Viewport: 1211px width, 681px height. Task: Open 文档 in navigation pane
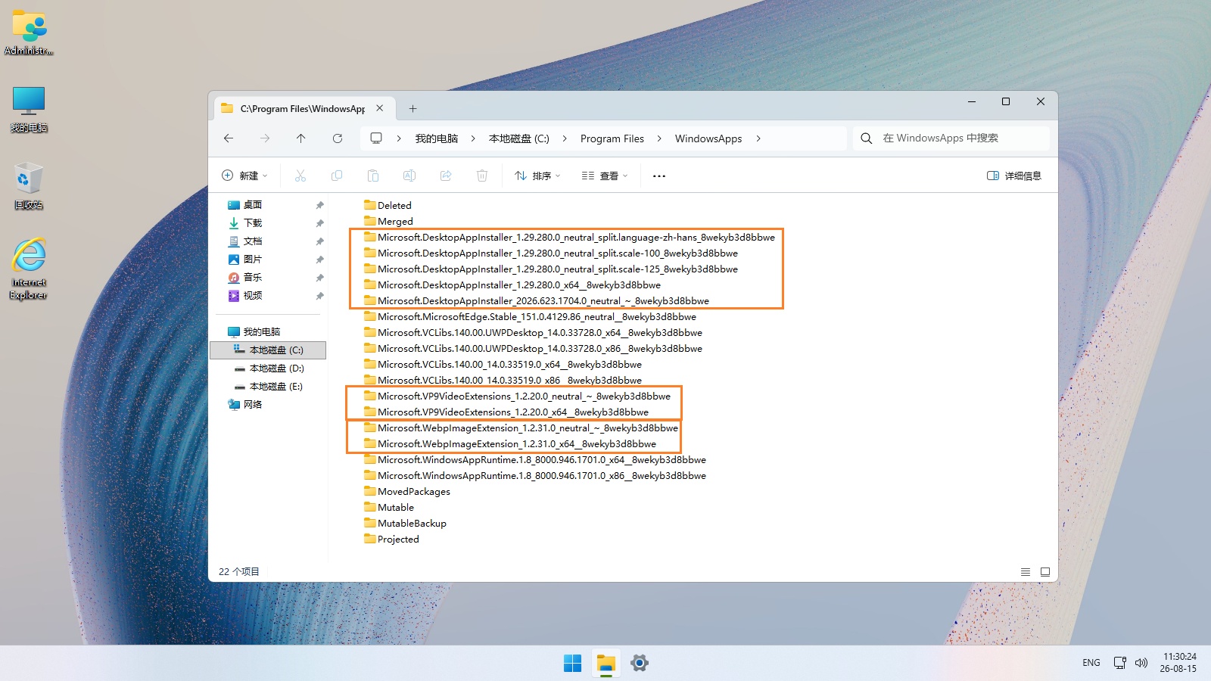253,241
